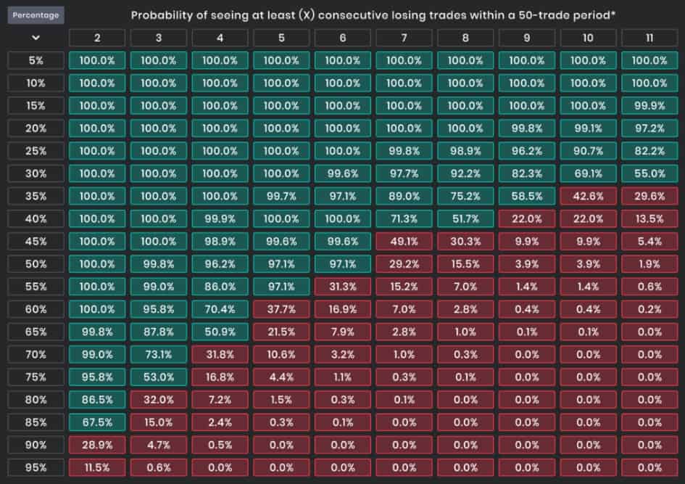
Task: Select the 50% row label
Action: 36,264
